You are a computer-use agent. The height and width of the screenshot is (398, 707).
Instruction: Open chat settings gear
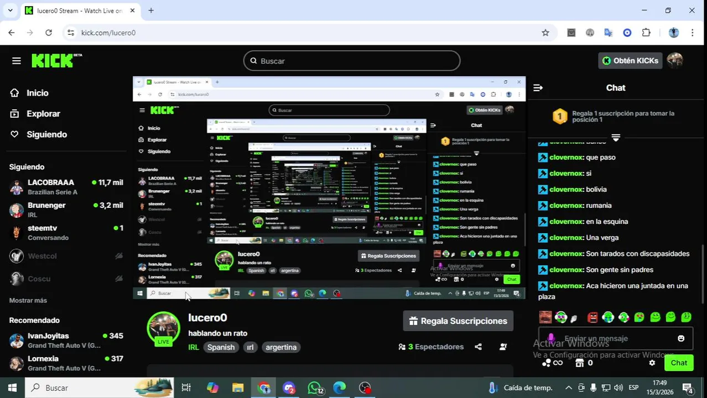pyautogui.click(x=652, y=363)
